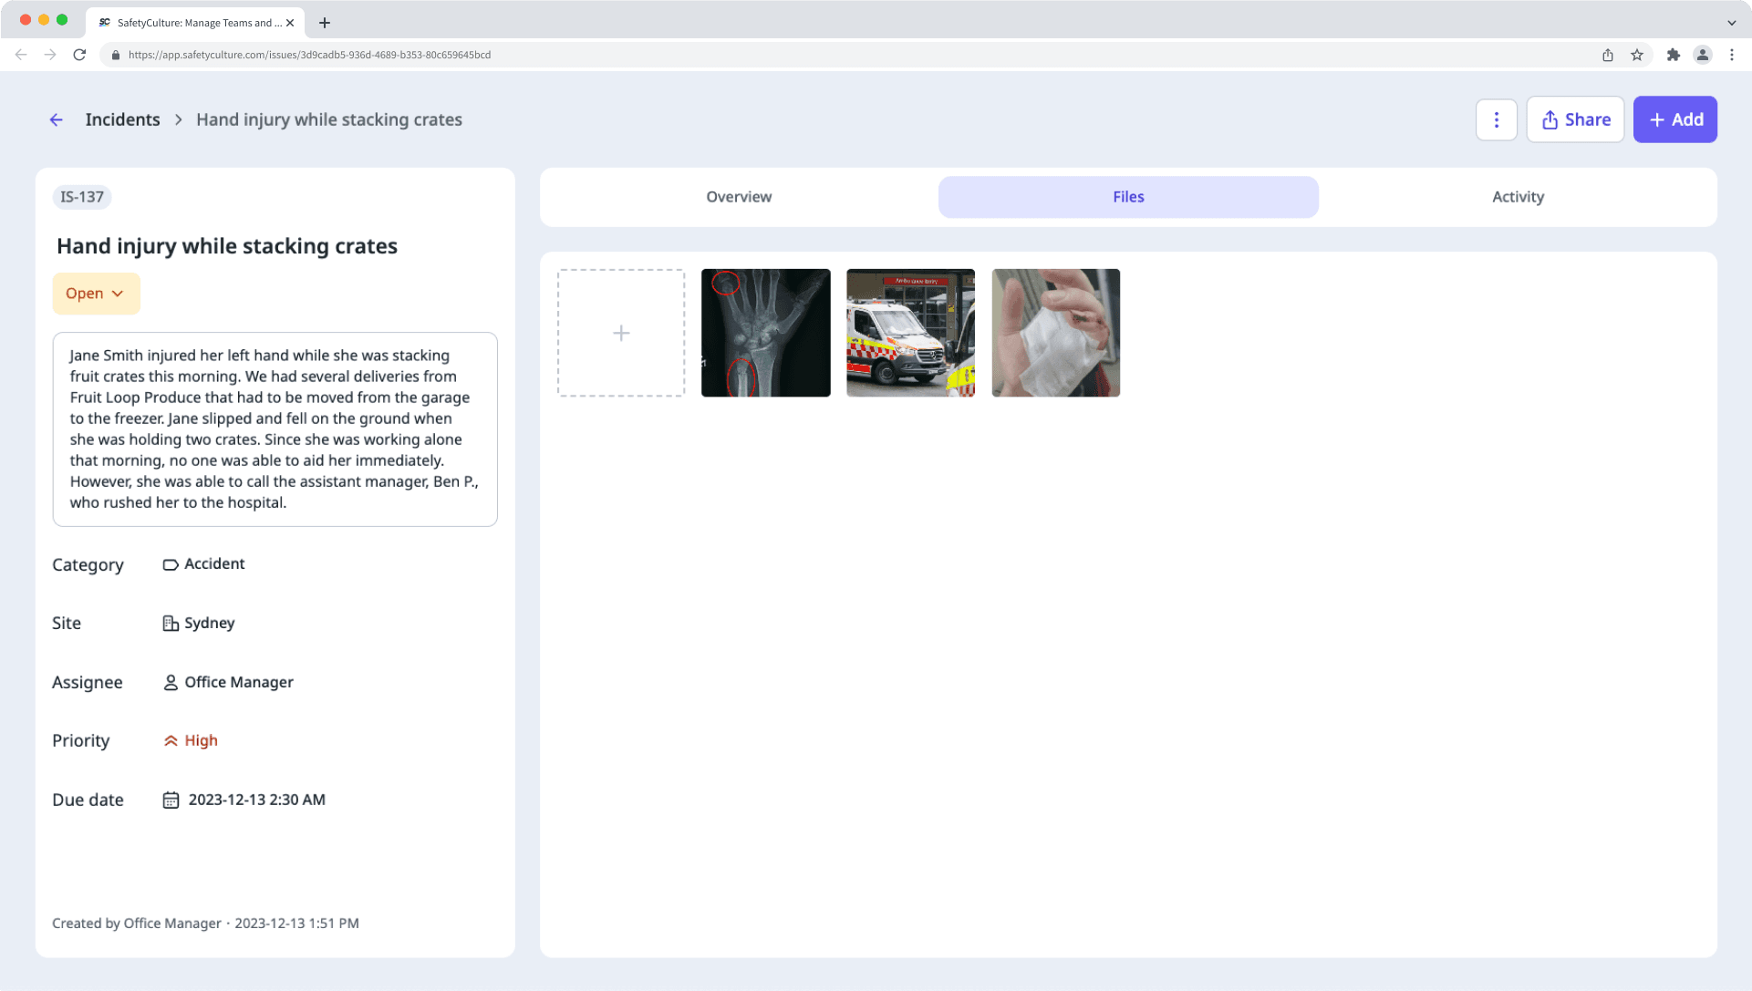
Task: Switch to the Activity tab
Action: click(x=1517, y=197)
